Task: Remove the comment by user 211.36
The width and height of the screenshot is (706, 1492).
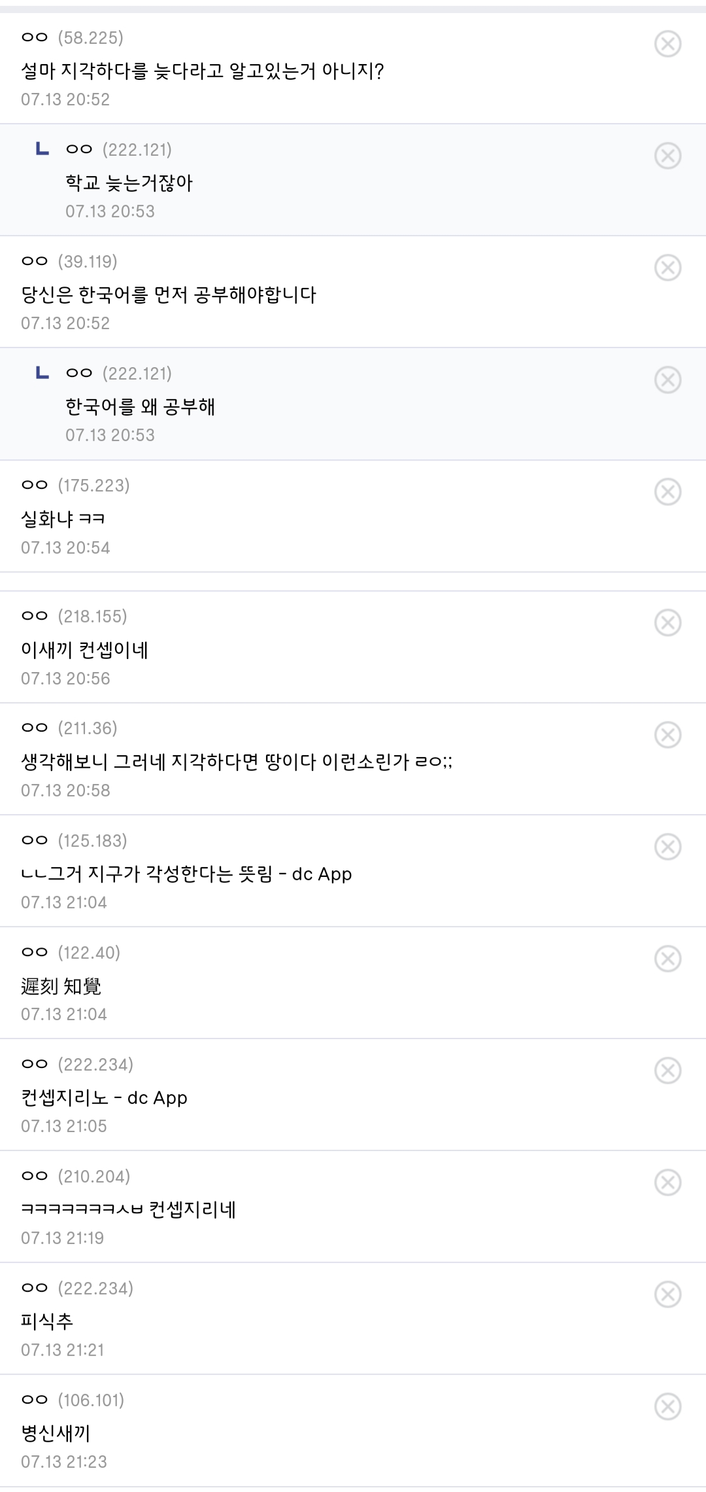Action: click(x=667, y=735)
